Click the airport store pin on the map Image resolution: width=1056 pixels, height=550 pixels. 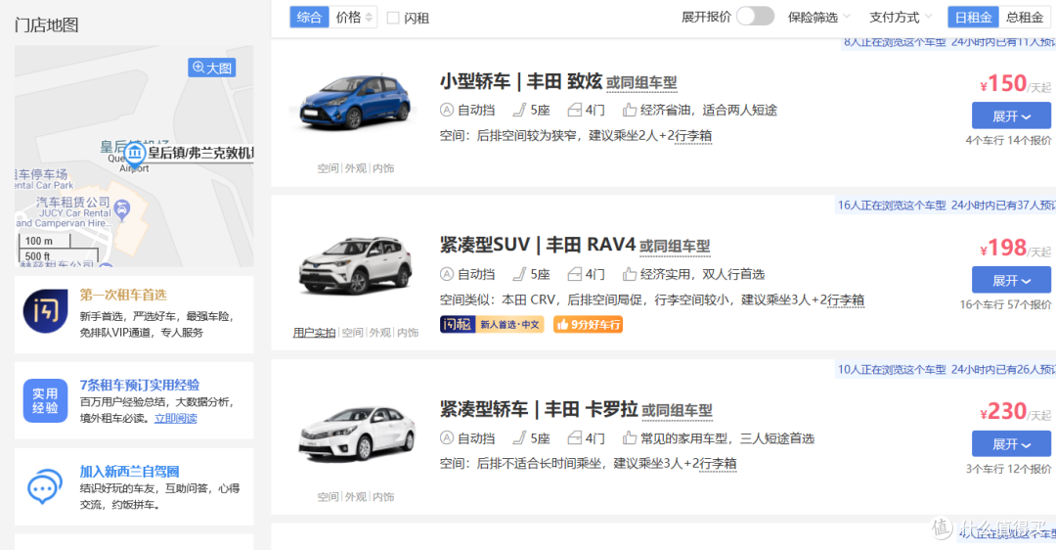point(135,155)
